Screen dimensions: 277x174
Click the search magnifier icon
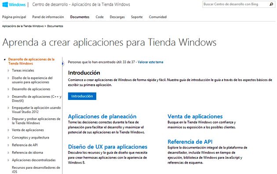271,4
